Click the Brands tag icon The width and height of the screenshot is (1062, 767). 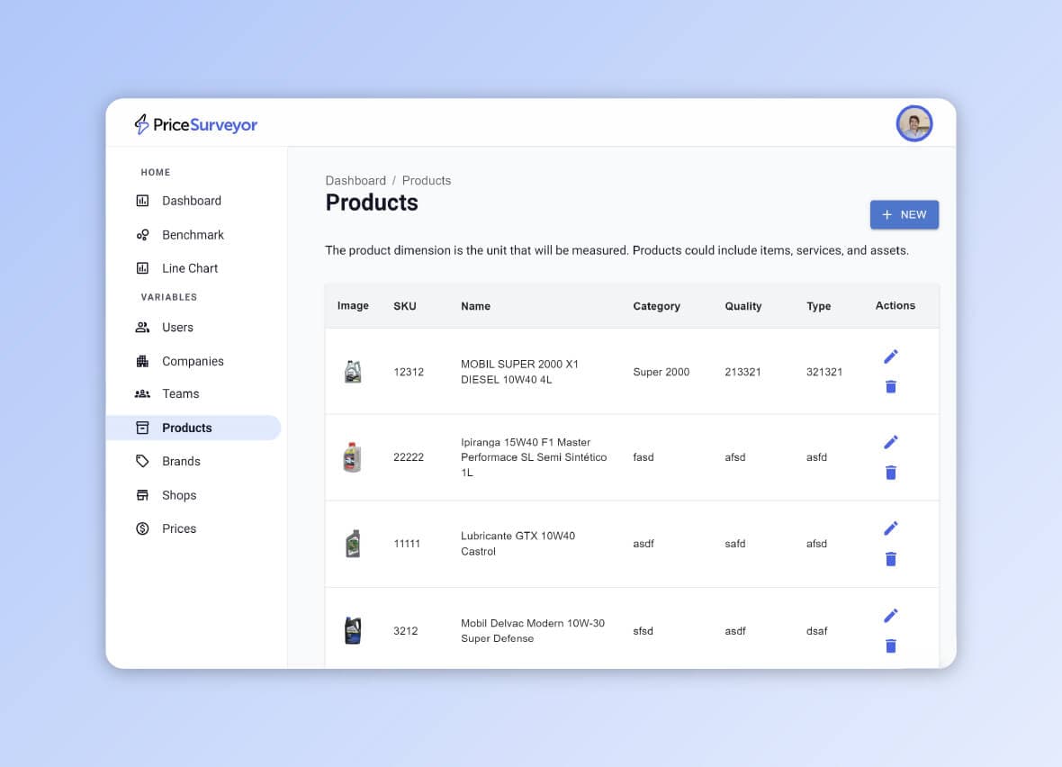(x=142, y=462)
